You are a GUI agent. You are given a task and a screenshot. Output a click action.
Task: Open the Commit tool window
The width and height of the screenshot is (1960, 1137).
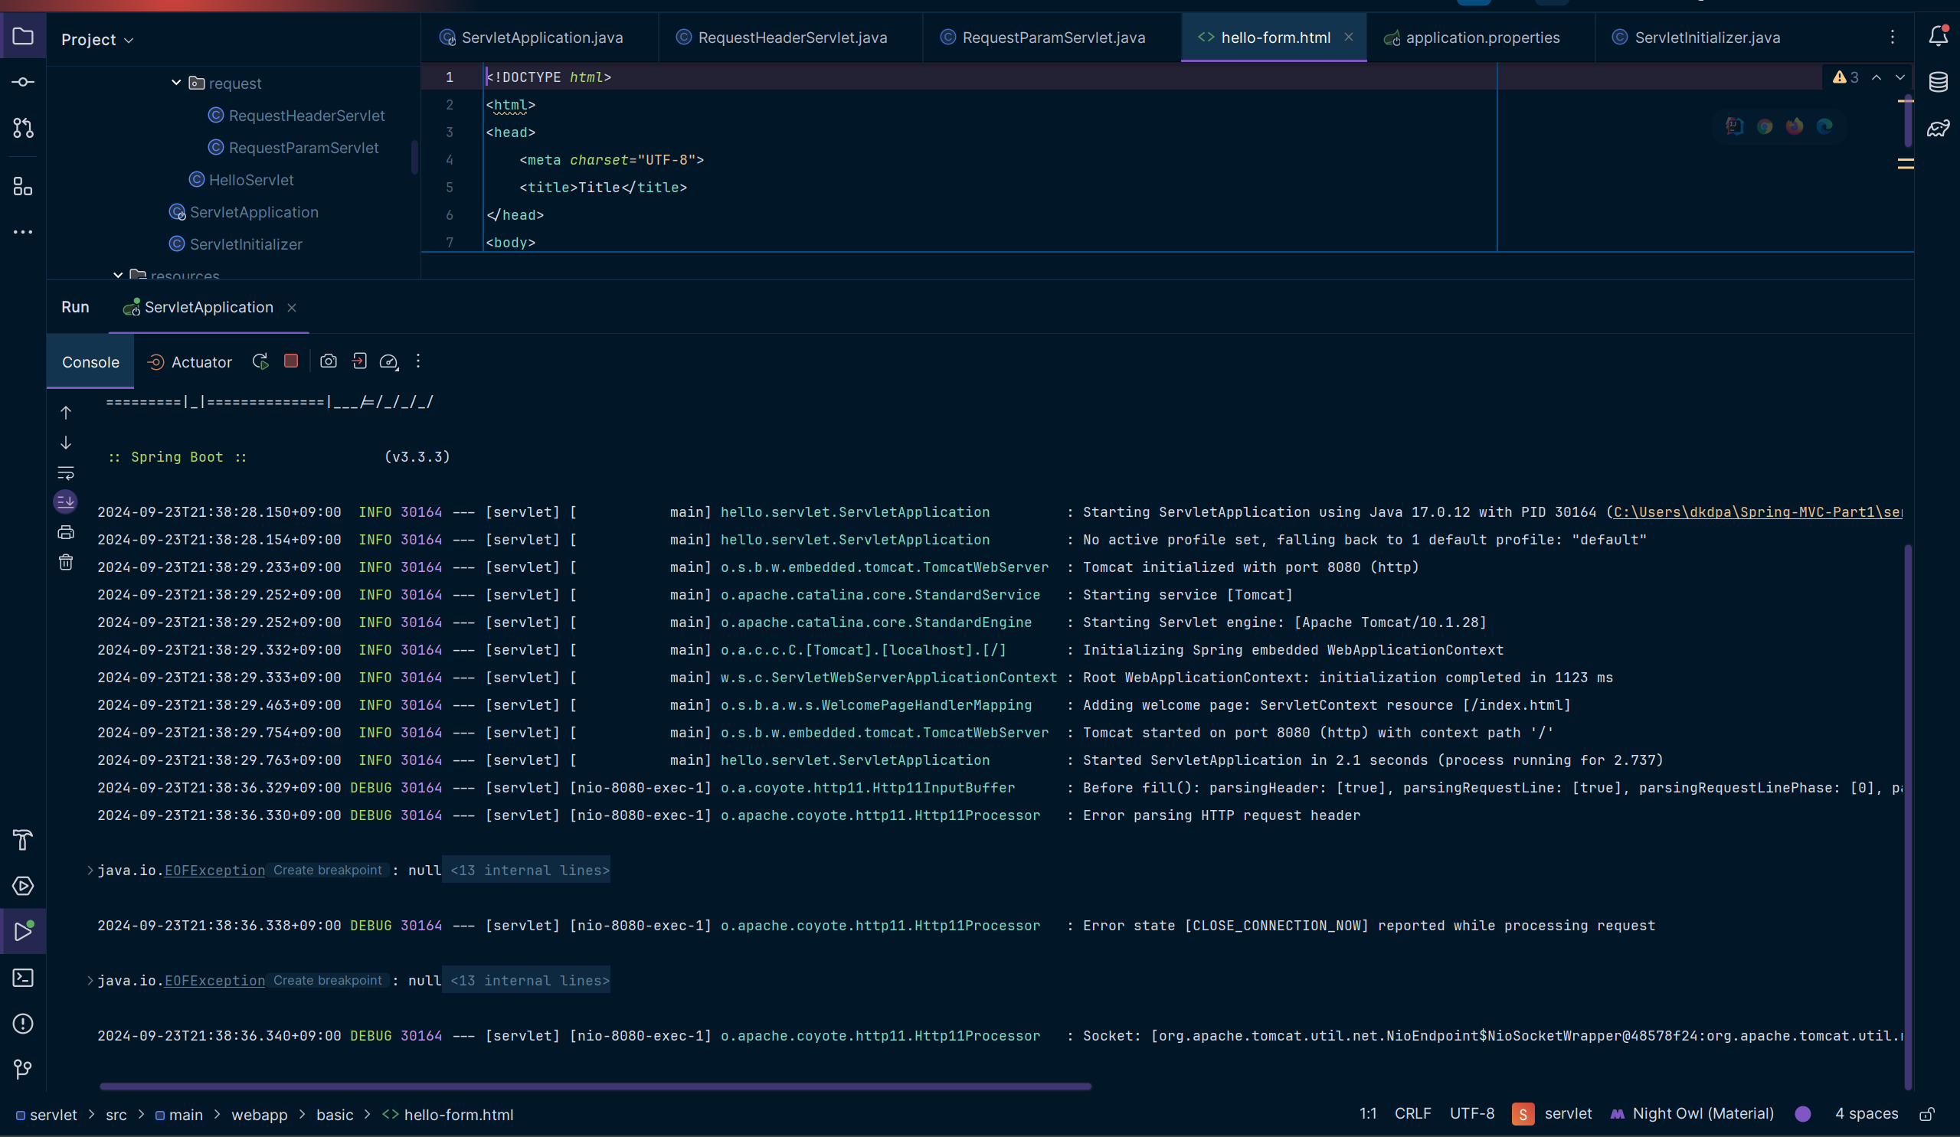point(22,82)
